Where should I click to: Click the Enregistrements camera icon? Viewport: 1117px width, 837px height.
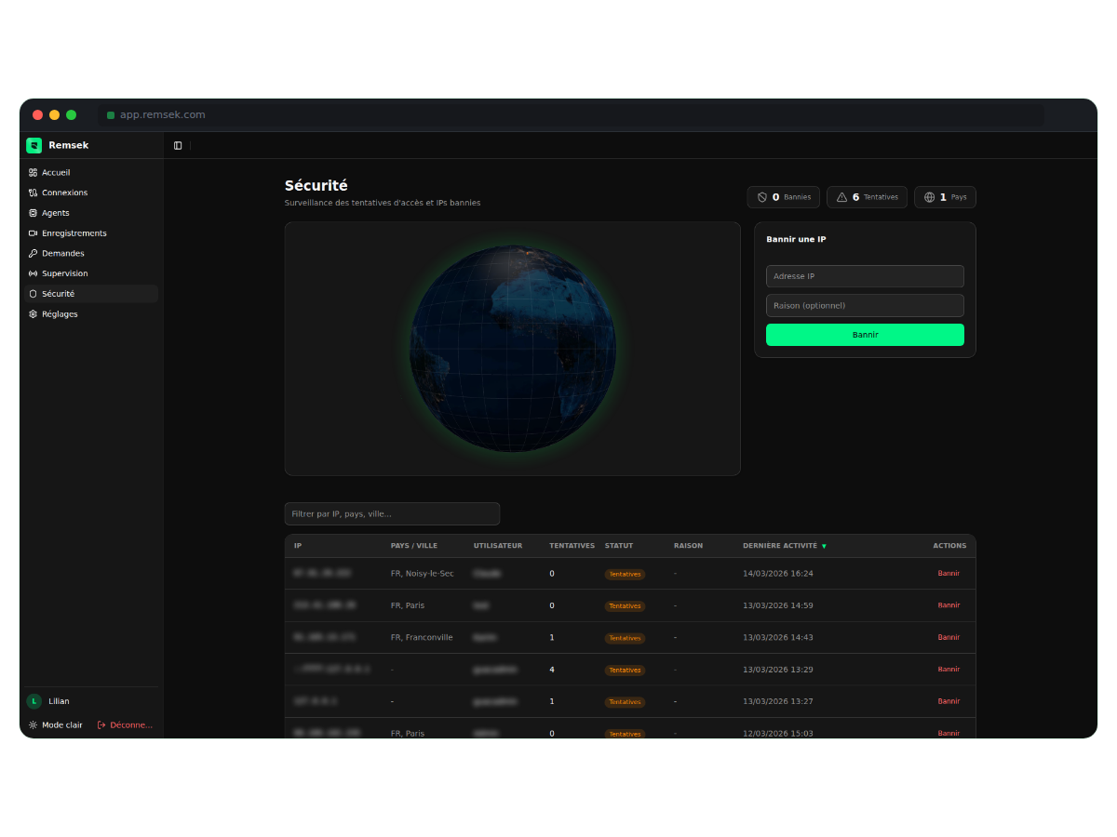[33, 233]
